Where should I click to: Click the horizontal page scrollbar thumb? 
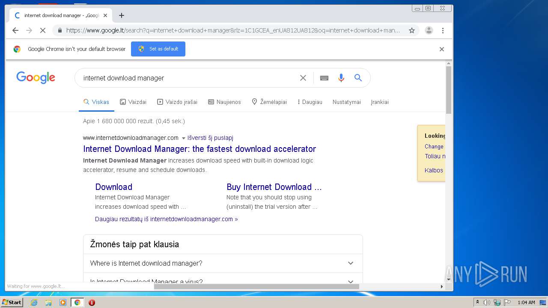256,287
